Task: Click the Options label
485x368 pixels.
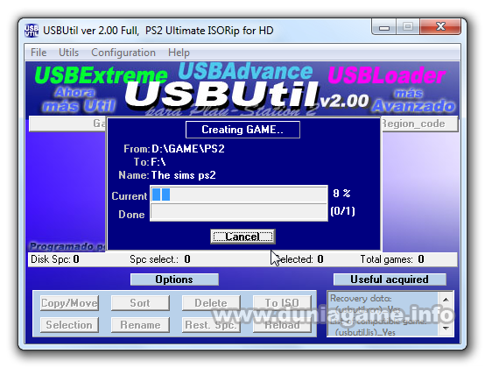Action: (x=174, y=280)
